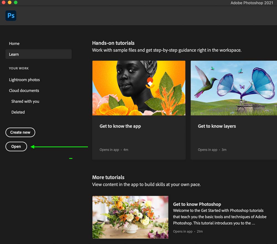Click the 'Hands-on tutorials' heading

tap(113, 43)
